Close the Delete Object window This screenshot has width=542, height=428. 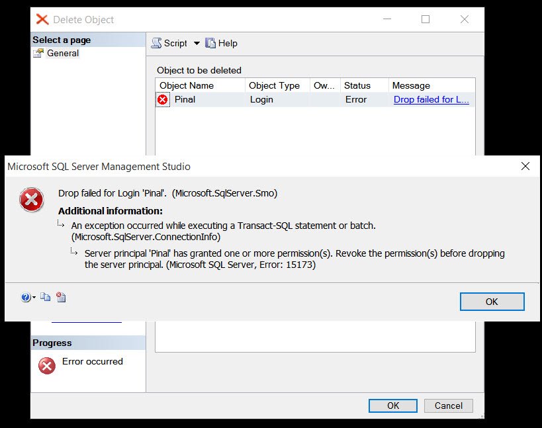pos(465,19)
